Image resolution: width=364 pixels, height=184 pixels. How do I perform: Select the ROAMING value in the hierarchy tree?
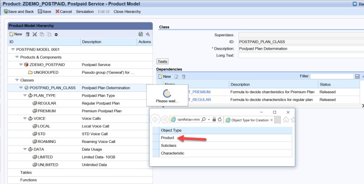pos(46,142)
